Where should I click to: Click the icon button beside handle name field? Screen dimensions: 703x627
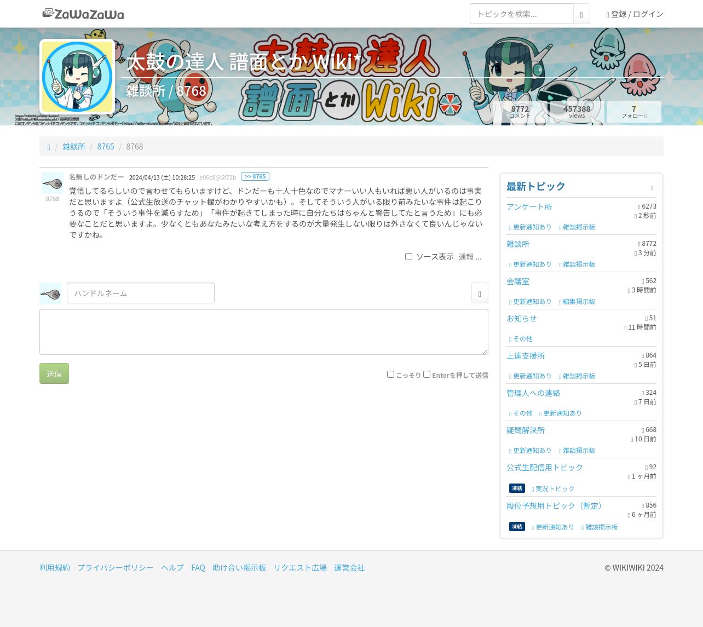[480, 294]
